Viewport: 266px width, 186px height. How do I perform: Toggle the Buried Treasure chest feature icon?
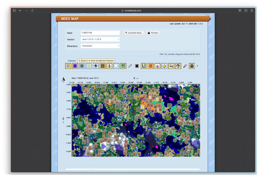pyautogui.click(x=102, y=66)
